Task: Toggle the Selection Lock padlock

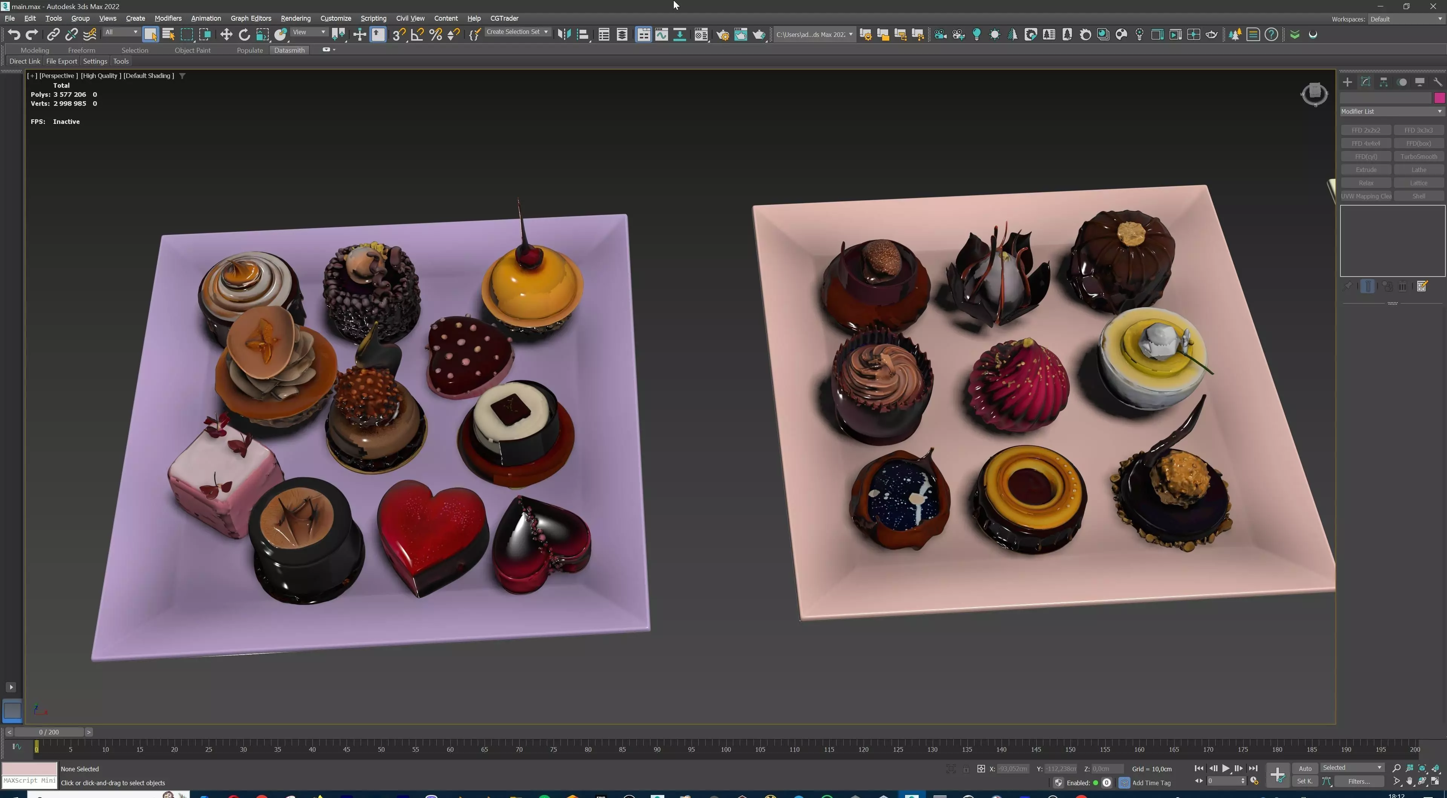Action: point(965,769)
